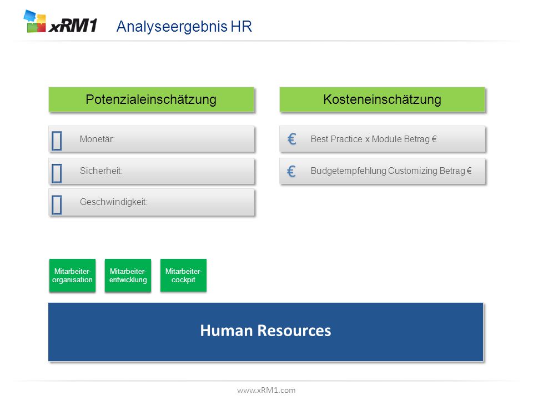Click the placeholder box beside Monetär
Screen dimensions: 533x400
[x=57, y=141]
